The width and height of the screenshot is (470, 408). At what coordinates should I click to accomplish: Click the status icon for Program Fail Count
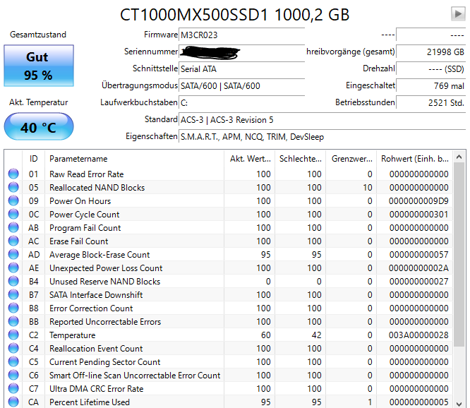13,227
